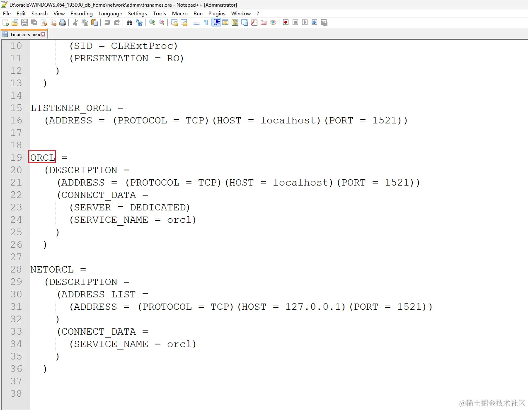Run macro multiple times icon
This screenshot has width=528, height=410.
coord(315,22)
